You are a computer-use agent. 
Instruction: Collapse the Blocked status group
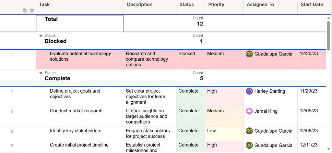coord(41,36)
